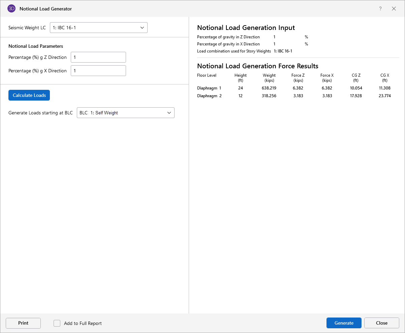Select the Diaphragm 1 row label

tap(209, 88)
